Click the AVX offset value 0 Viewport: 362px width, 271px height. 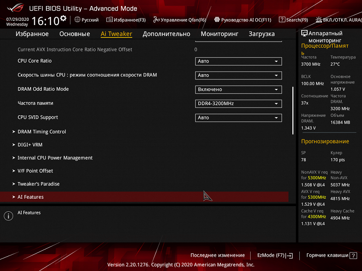tap(196, 50)
